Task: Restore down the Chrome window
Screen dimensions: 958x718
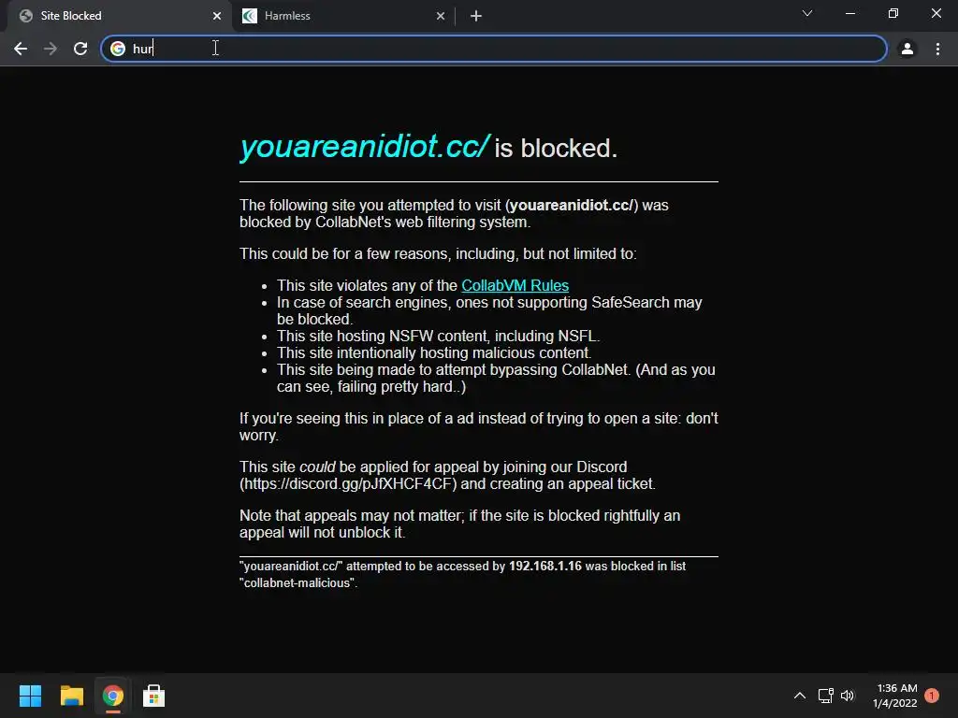Action: tap(893, 13)
